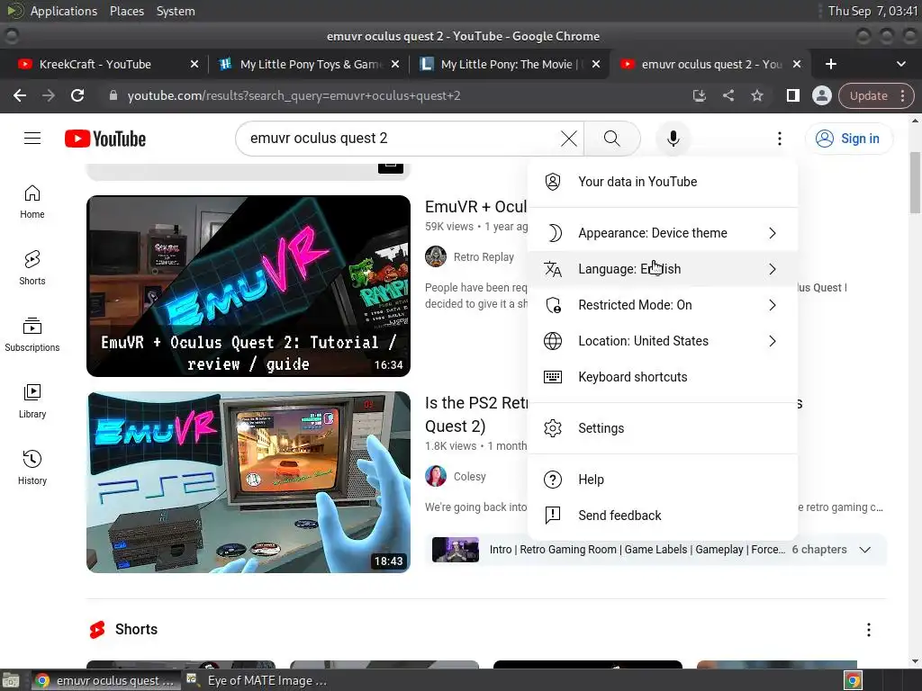Click the browser back arrow

coord(20,95)
